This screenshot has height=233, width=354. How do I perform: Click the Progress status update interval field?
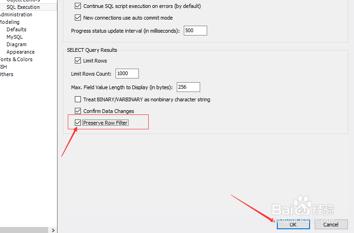click(x=195, y=31)
